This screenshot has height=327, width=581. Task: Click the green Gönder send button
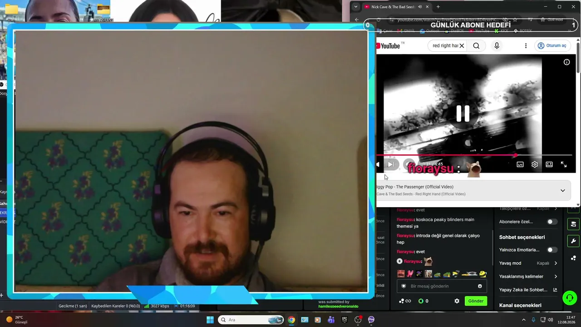476,301
